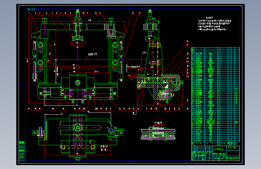The width and height of the screenshot is (261, 169).
Task: Click balloon number 5 on top row
Action: pyautogui.click(x=52, y=13)
